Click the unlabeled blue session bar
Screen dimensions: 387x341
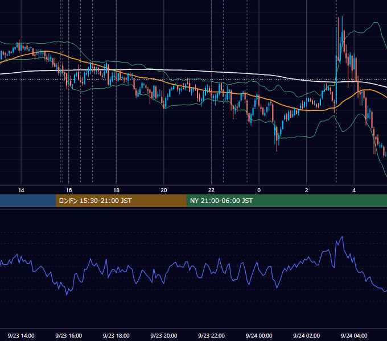pyautogui.click(x=28, y=201)
